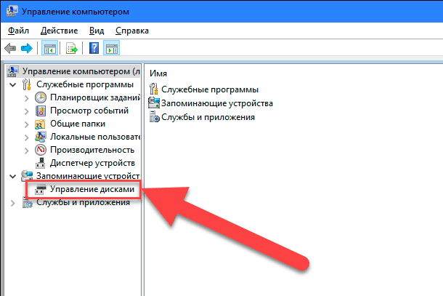Click the Управление дисками disk icon
This screenshot has width=443, height=296.
41,189
